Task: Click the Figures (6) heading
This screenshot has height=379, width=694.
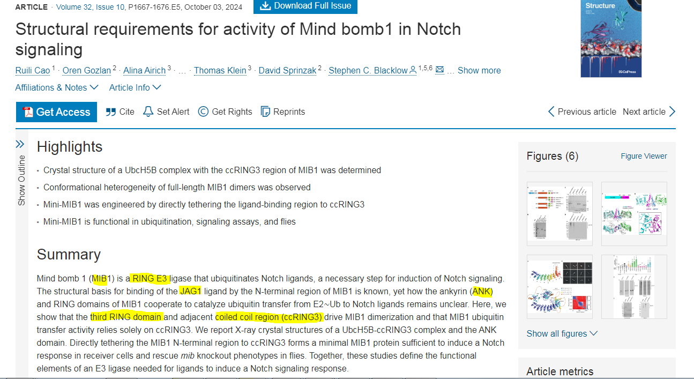Action: click(x=553, y=156)
